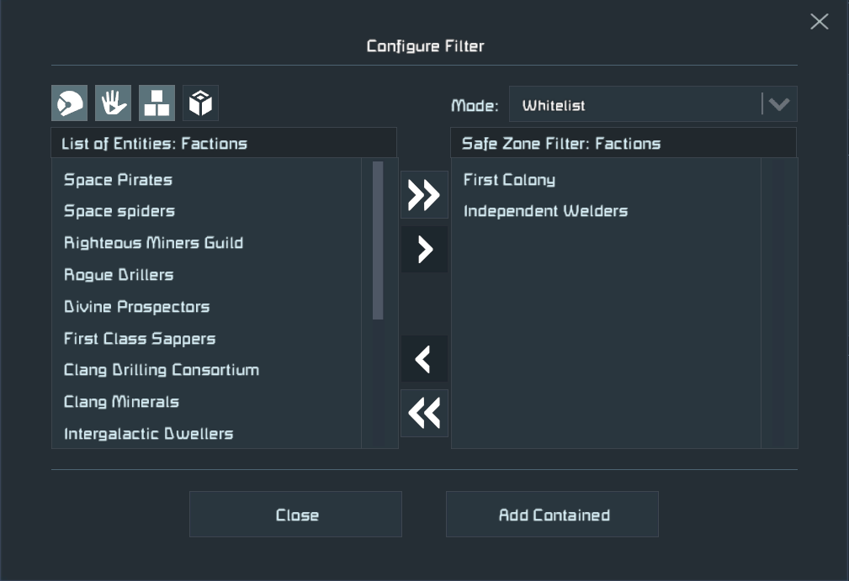
Task: Select Independent Welders in filter list
Action: [x=545, y=211]
